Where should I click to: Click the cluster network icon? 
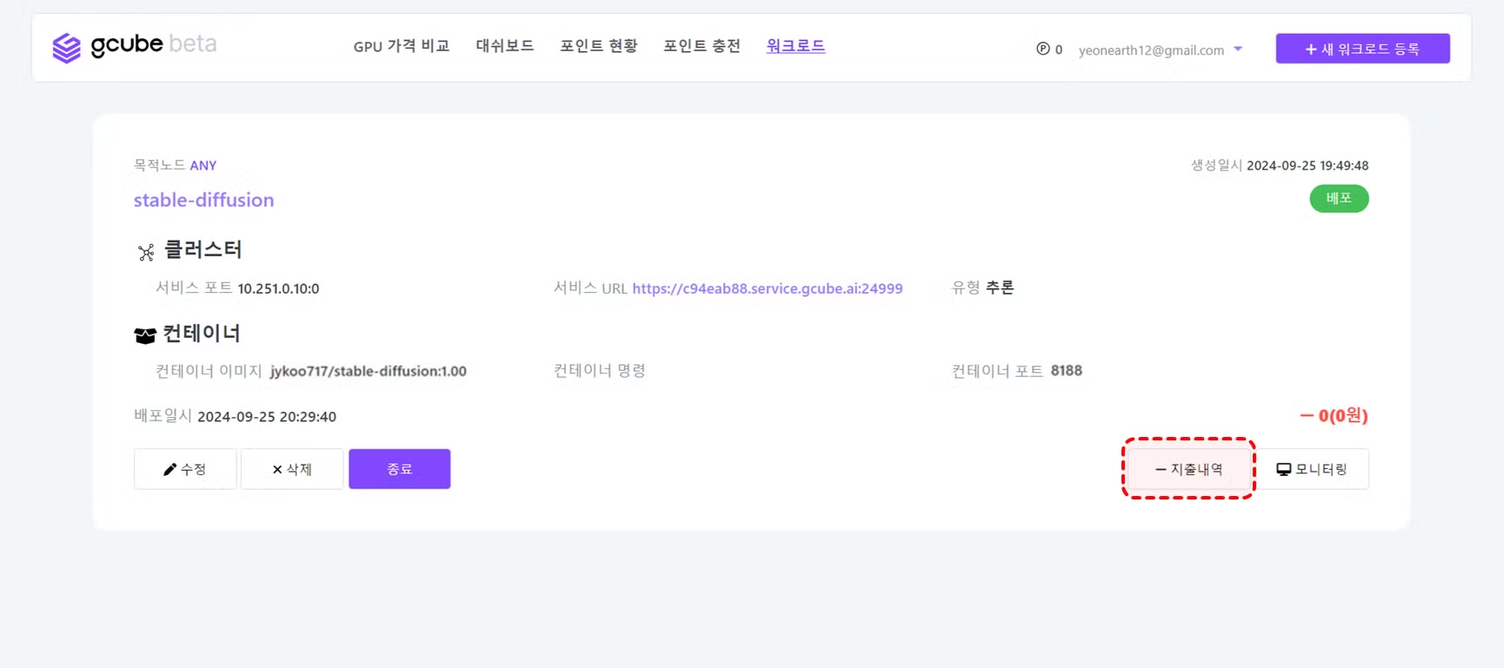(x=146, y=252)
